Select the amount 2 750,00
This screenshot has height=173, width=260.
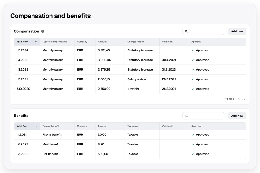104,89
